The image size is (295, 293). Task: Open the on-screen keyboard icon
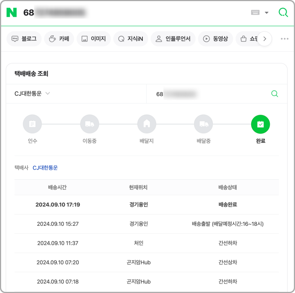[x=255, y=12]
